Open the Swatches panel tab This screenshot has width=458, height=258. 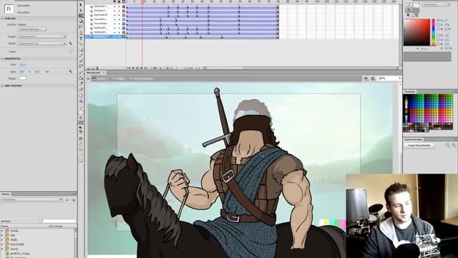click(x=409, y=92)
